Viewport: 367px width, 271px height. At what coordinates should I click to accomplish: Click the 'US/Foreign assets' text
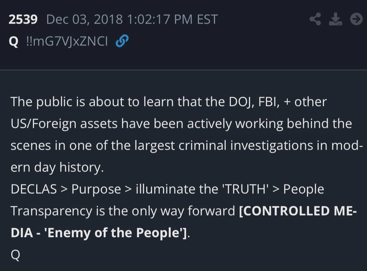pos(63,124)
